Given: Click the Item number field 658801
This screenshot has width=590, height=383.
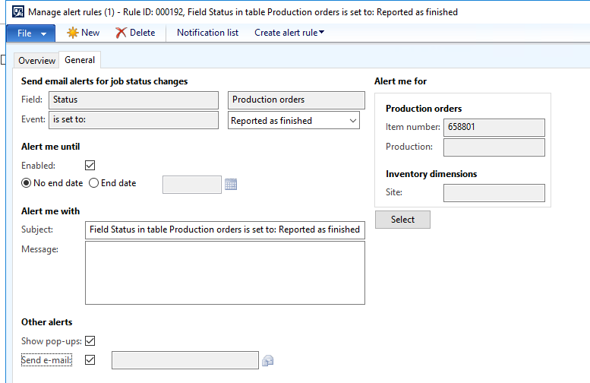Looking at the screenshot, I should pyautogui.click(x=494, y=128).
